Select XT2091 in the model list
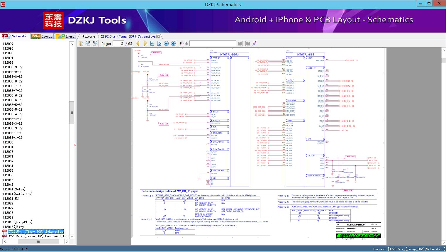The image size is (446, 252). pos(8,58)
